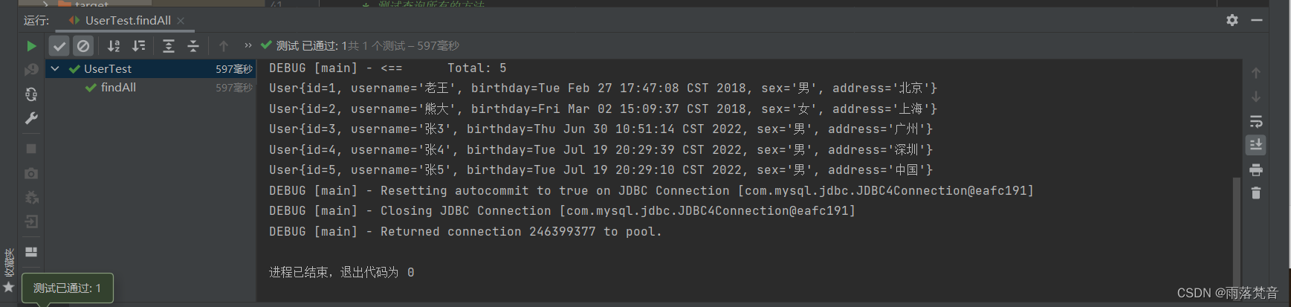This screenshot has width=1291, height=307.
Task: Click the green Rerun test button
Action: click(x=31, y=46)
